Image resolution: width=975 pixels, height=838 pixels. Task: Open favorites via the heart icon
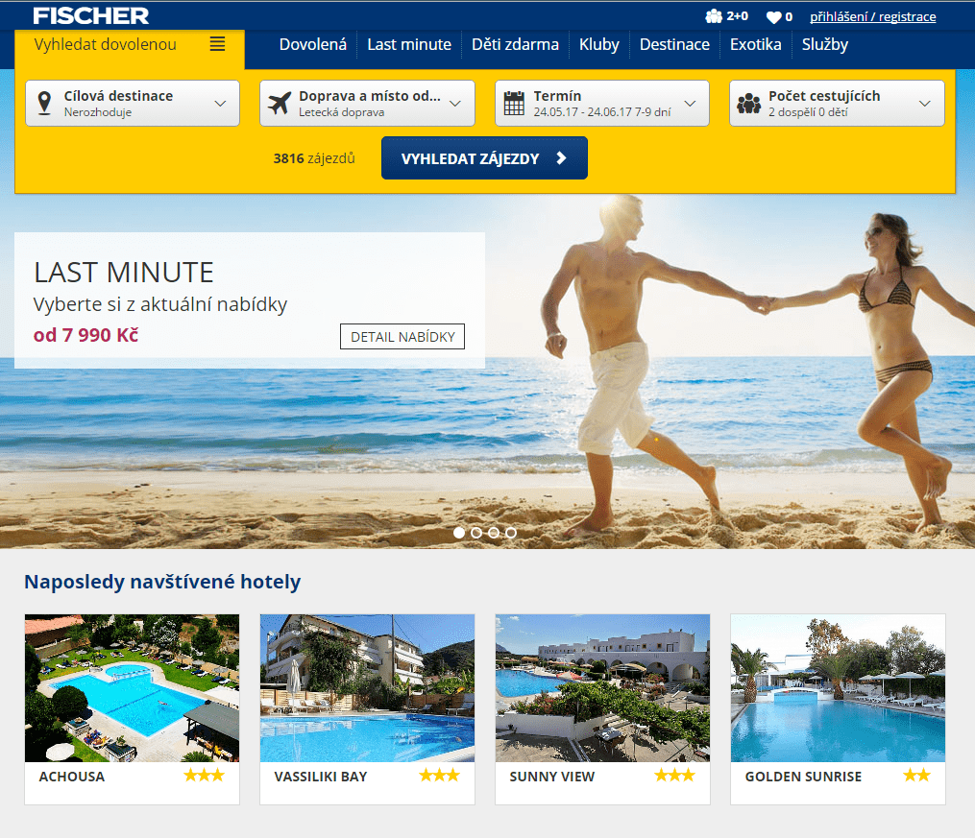click(x=773, y=17)
